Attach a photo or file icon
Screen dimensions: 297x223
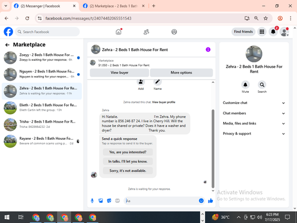click(x=101, y=201)
